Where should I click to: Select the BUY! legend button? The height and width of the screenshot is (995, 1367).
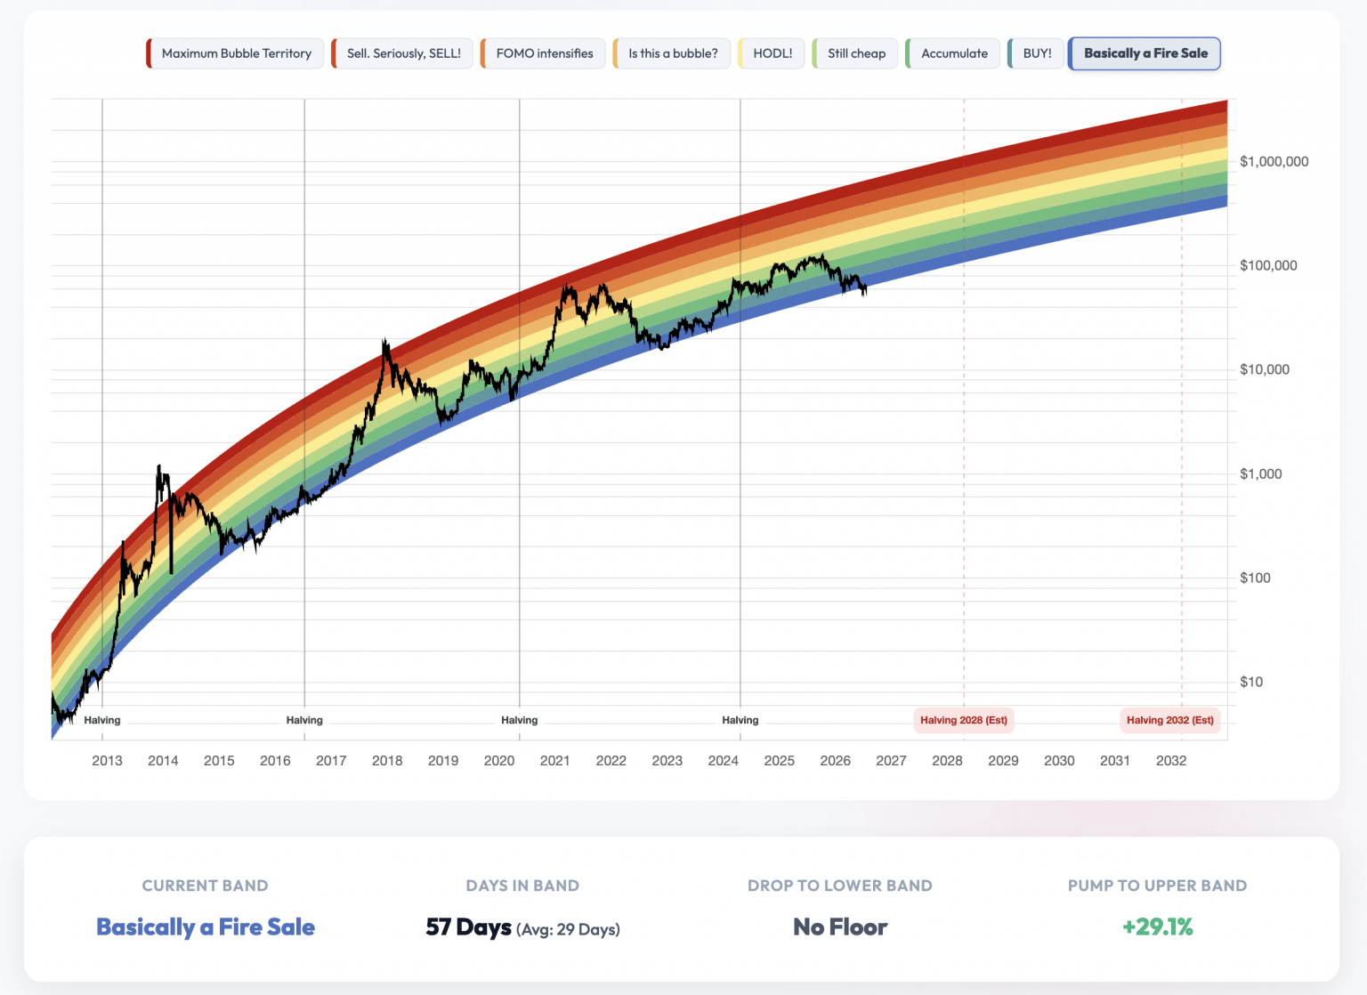point(1036,53)
